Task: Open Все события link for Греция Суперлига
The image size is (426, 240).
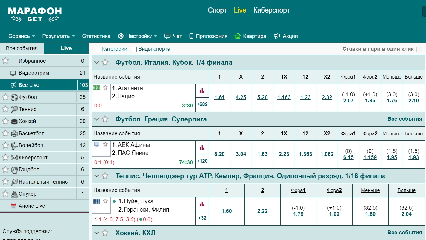Action: (405, 119)
